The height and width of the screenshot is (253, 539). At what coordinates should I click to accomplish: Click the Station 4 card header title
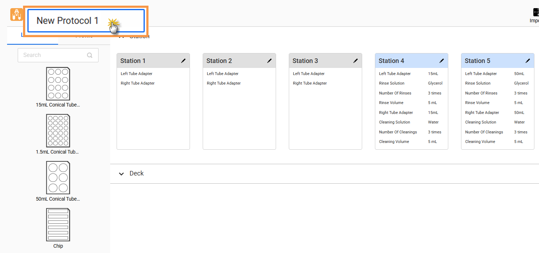[391, 61]
